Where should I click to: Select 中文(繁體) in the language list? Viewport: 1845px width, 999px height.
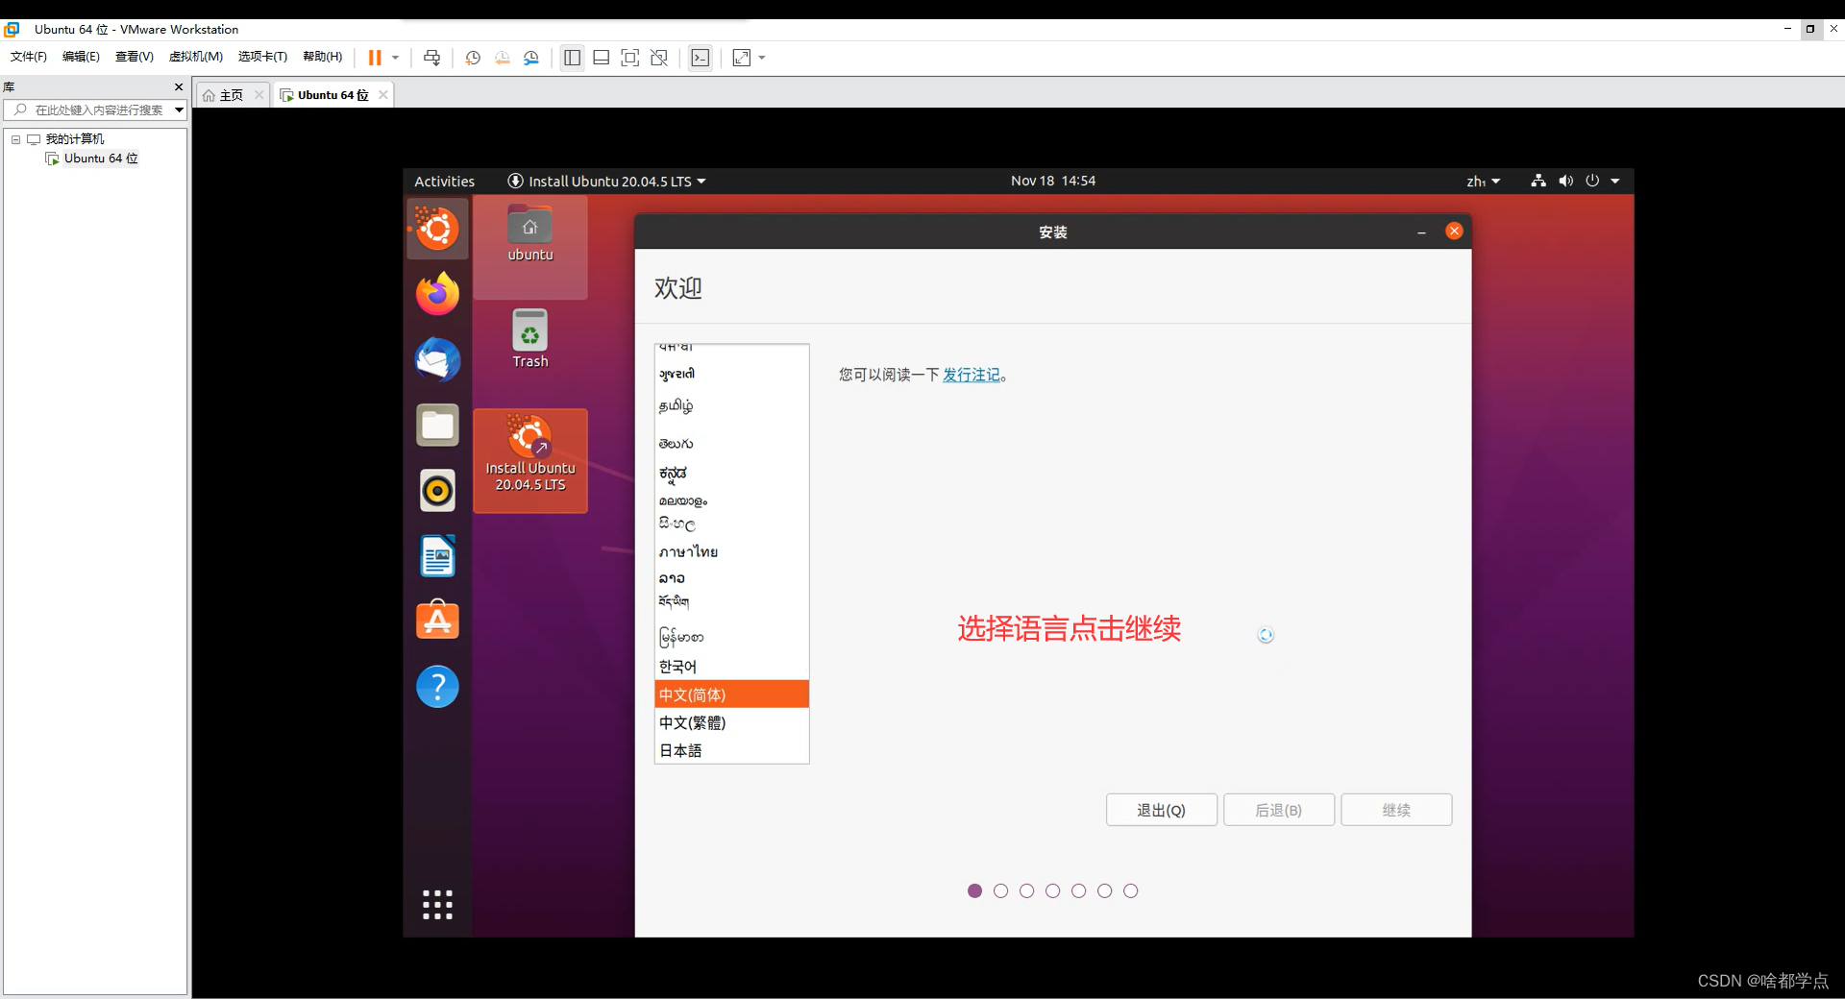(x=732, y=722)
